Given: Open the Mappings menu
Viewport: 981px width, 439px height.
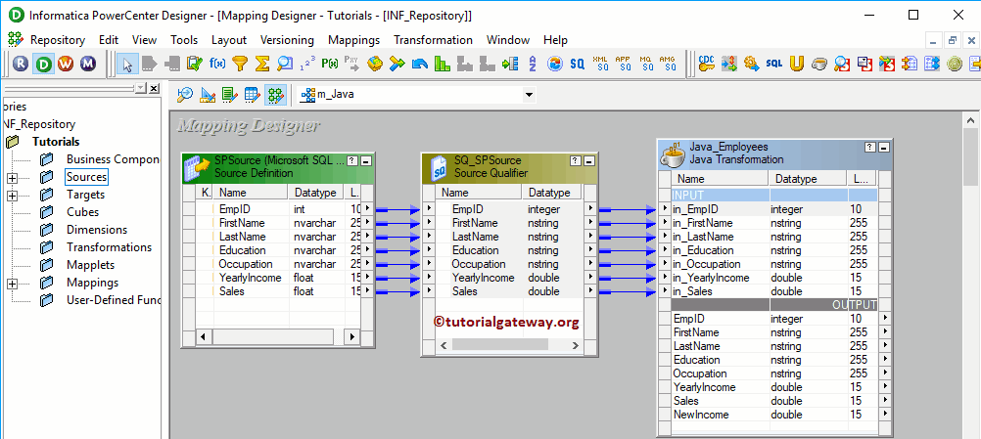Looking at the screenshot, I should coord(353,40).
